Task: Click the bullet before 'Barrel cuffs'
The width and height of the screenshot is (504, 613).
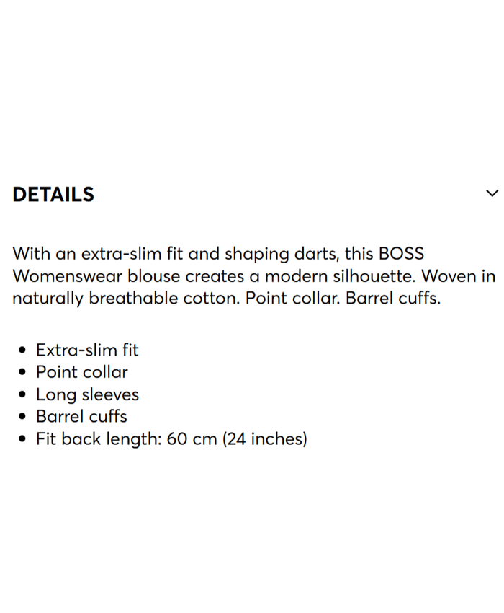Action: [x=22, y=417]
